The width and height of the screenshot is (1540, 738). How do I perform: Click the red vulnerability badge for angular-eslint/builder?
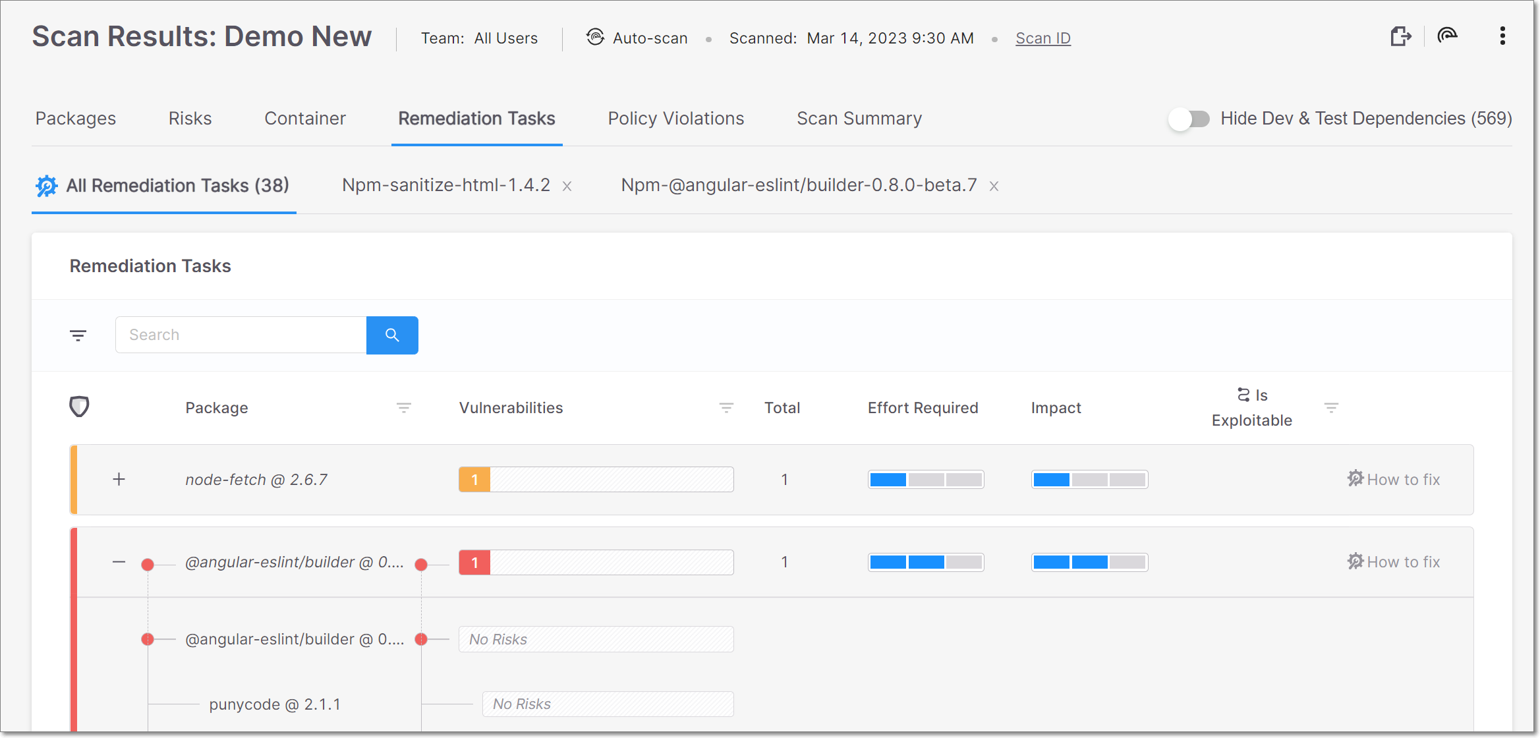tap(474, 563)
